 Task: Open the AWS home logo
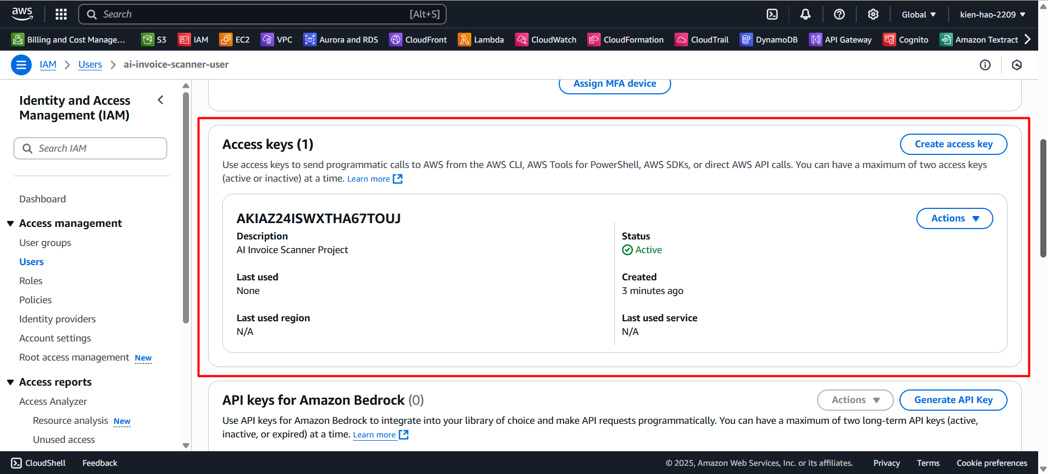[x=22, y=14]
